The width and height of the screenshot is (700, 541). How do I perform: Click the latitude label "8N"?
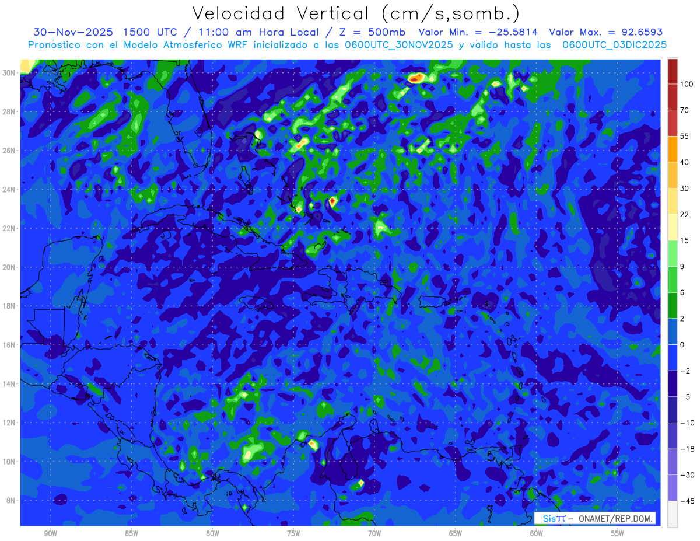[x=11, y=501]
